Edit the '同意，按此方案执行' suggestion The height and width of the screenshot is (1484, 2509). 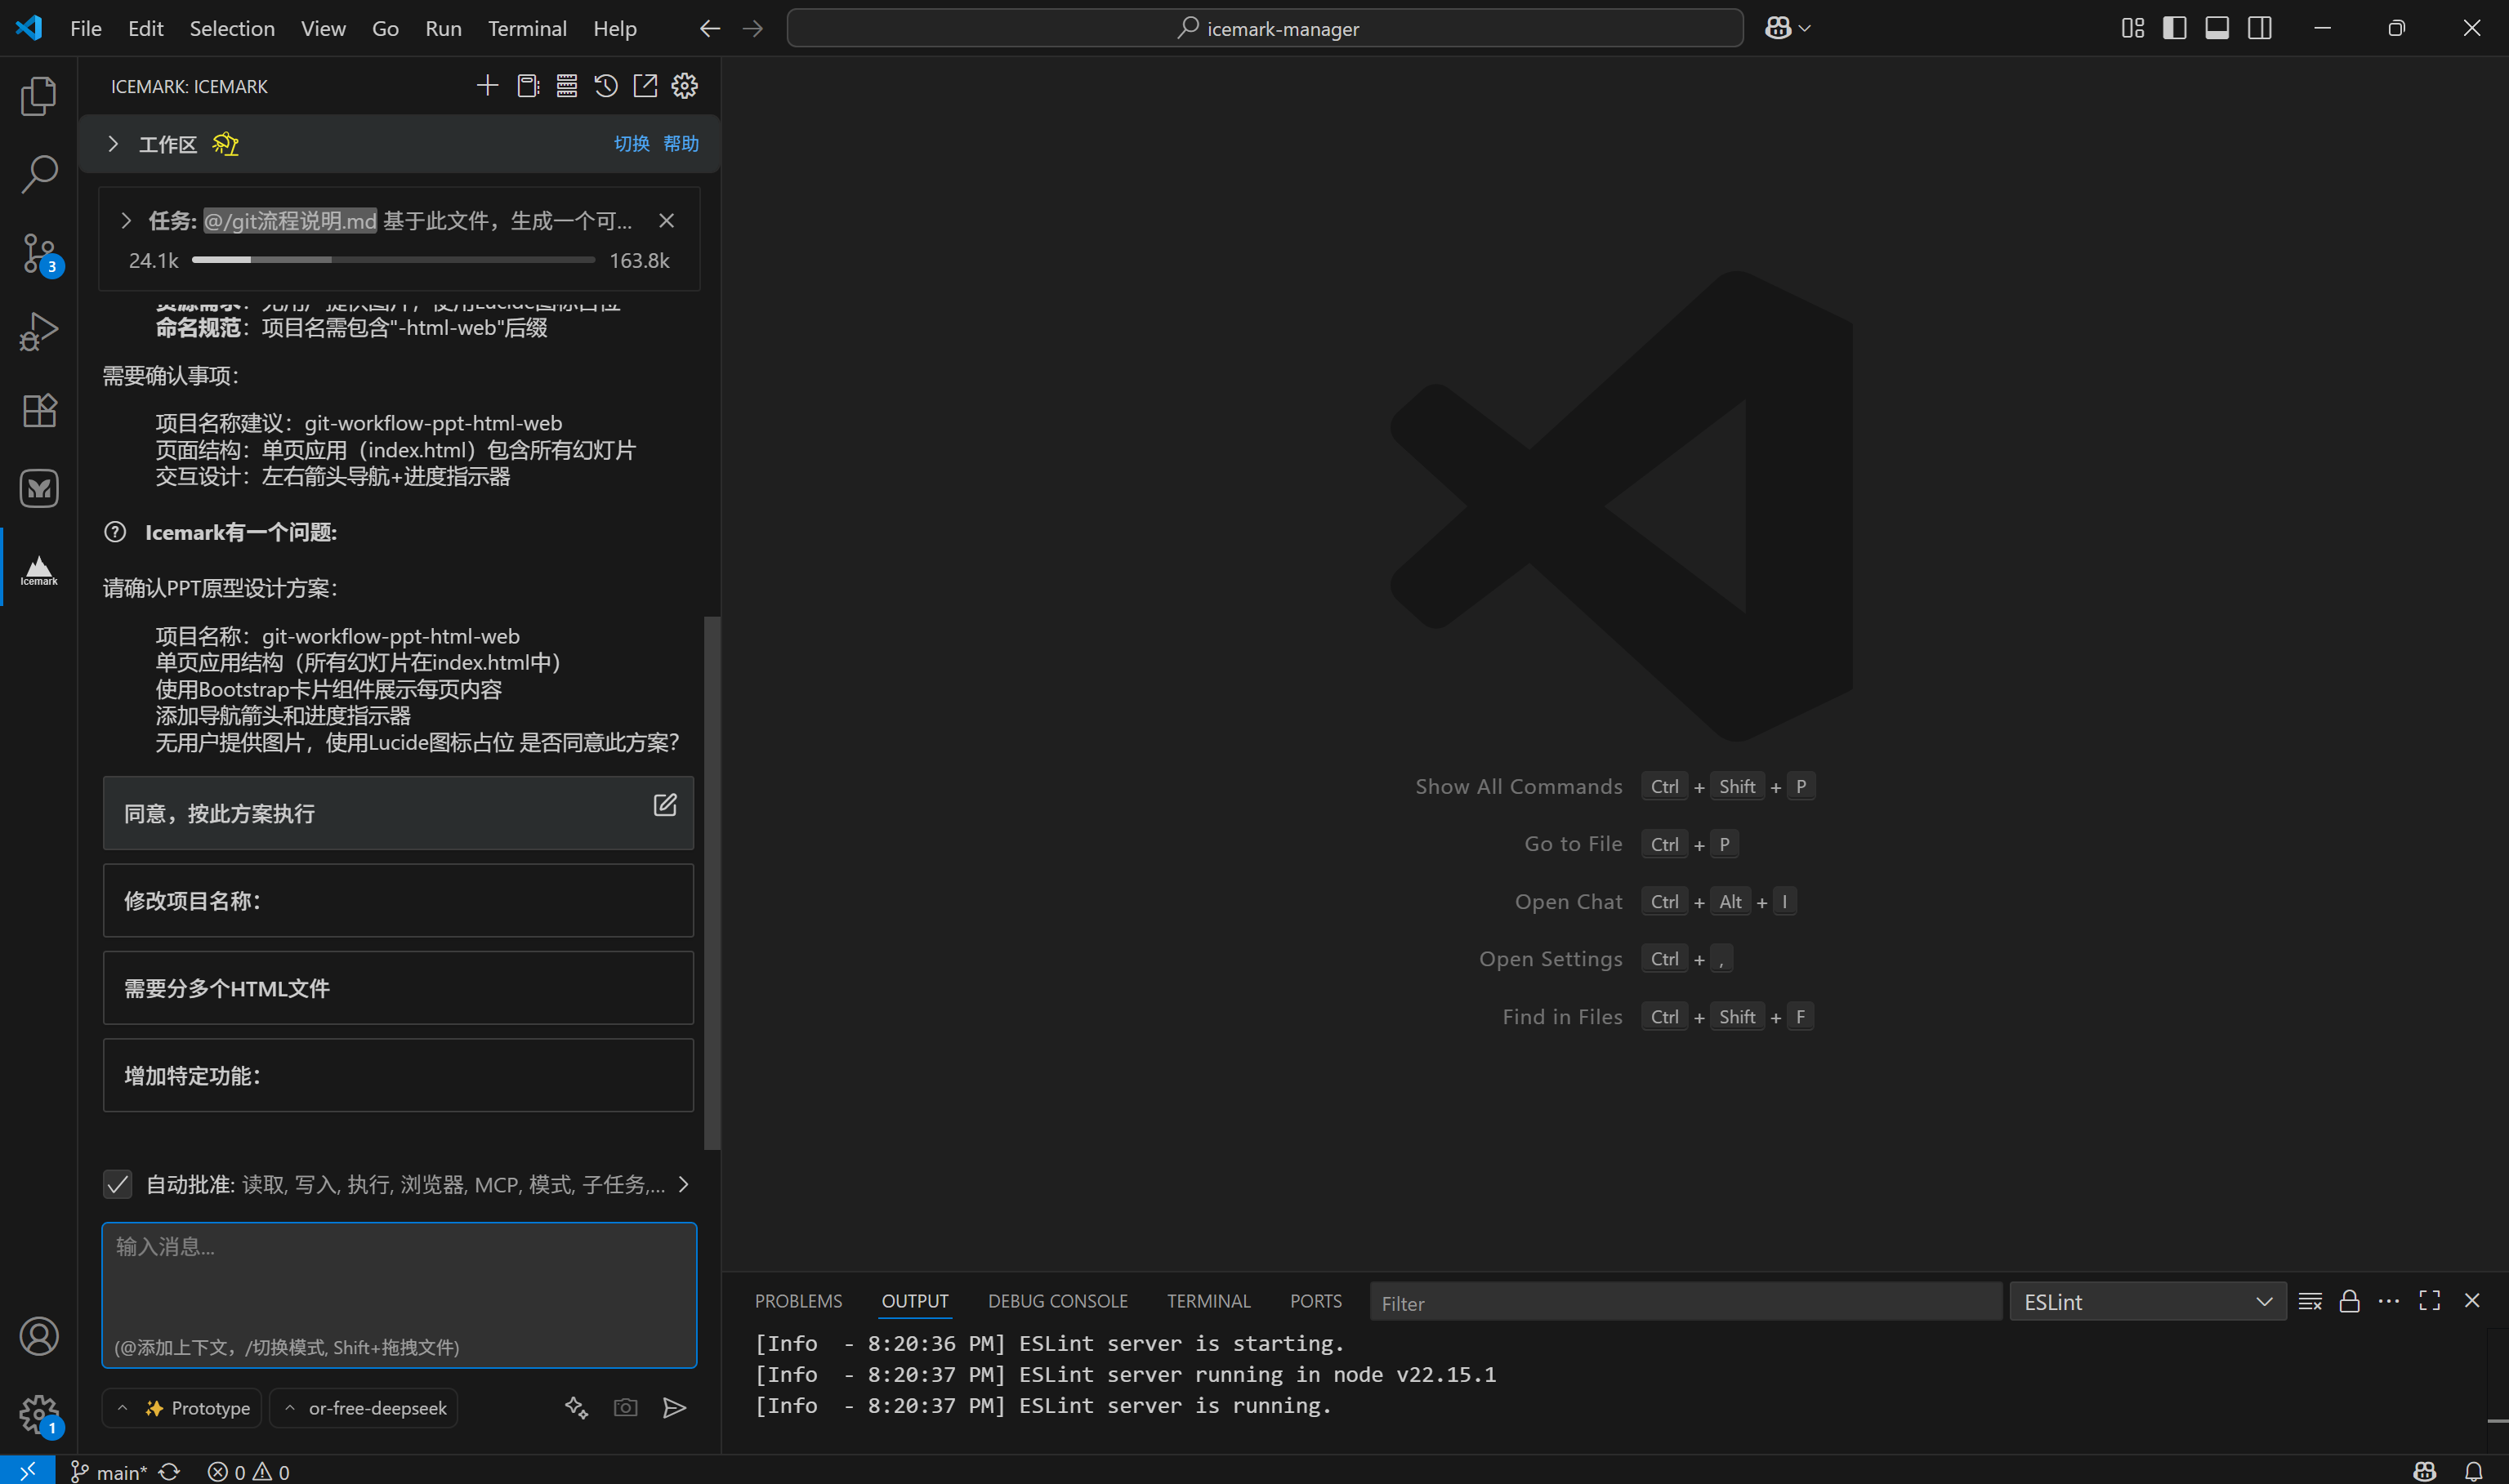(x=665, y=805)
